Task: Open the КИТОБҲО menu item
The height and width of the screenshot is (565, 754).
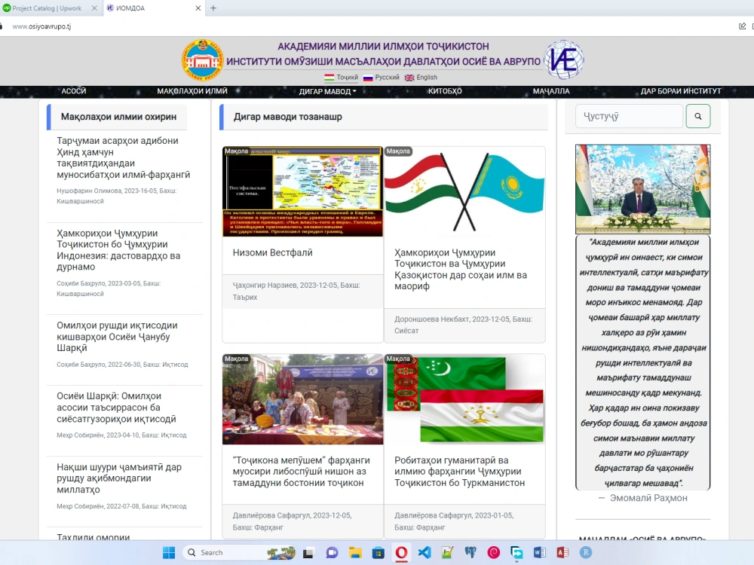Action: click(x=445, y=91)
